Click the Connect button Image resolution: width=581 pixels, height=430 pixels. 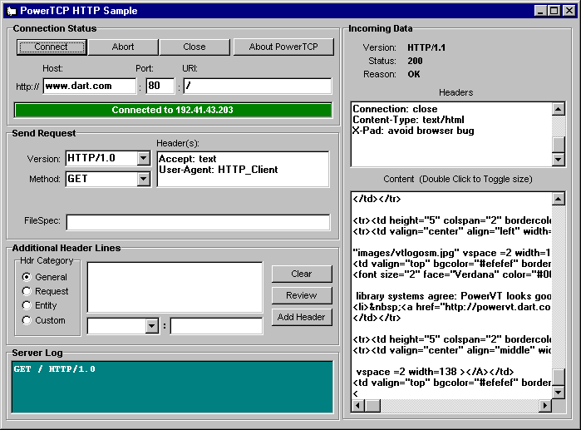52,47
